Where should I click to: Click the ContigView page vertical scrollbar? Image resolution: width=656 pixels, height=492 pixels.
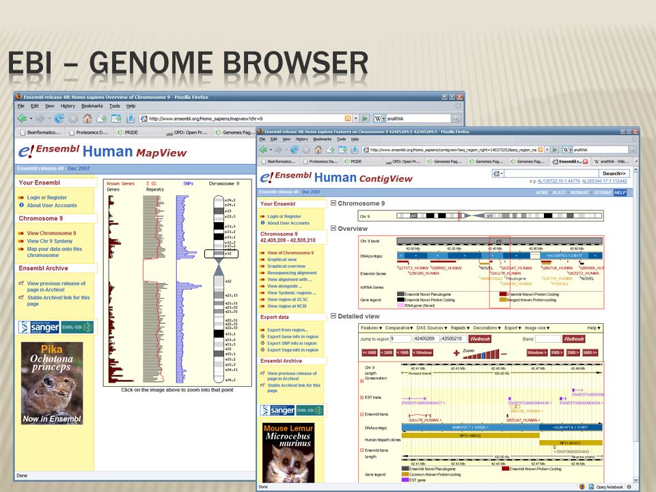[x=636, y=324]
